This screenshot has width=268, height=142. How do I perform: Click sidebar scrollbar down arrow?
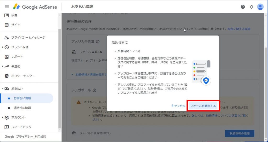click(x=60, y=130)
